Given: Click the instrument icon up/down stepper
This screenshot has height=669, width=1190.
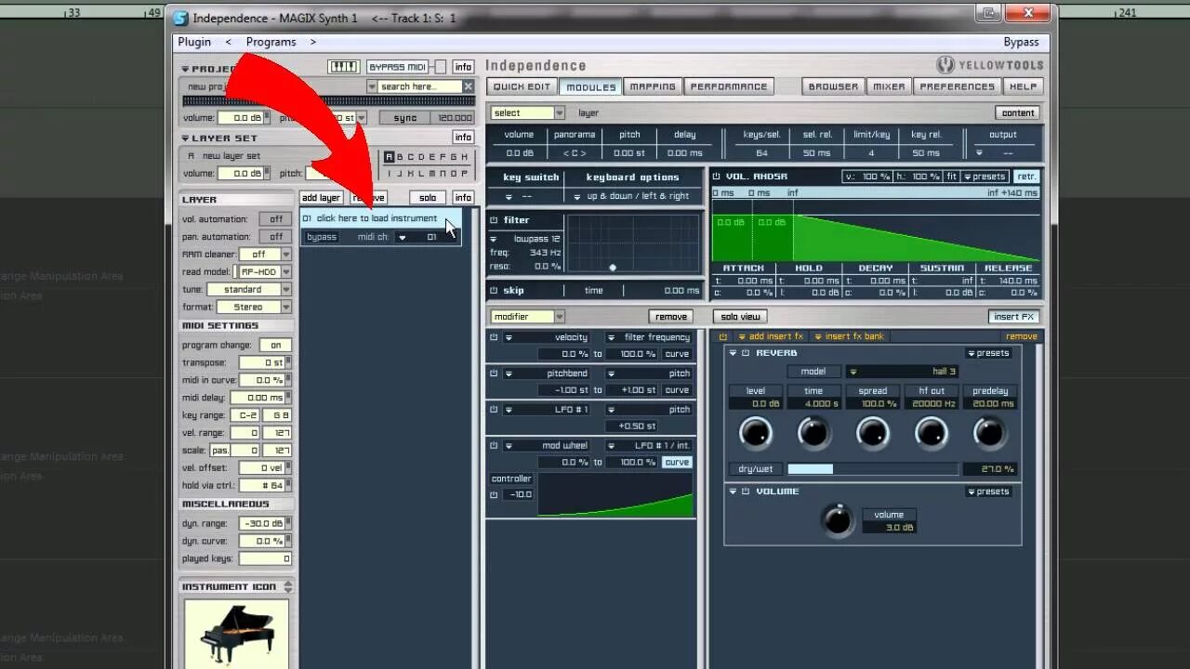Looking at the screenshot, I should 288,586.
